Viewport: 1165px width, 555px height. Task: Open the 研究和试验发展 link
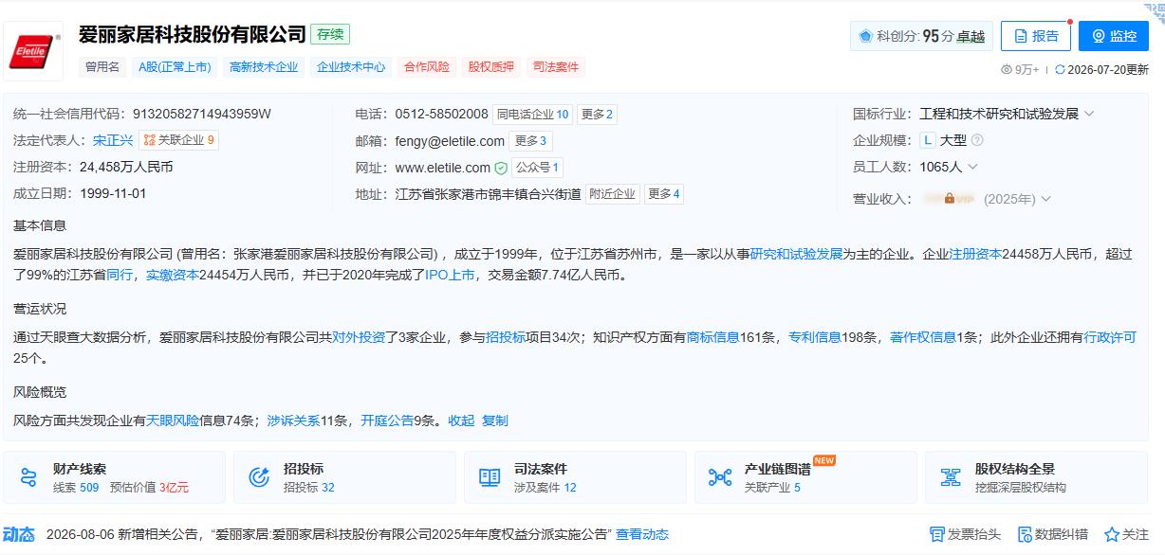point(797,254)
